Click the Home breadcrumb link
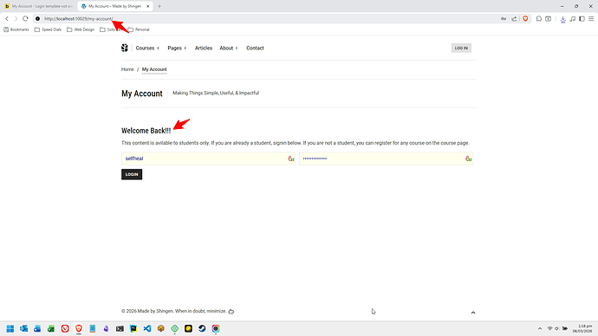This screenshot has width=598, height=336. (127, 69)
